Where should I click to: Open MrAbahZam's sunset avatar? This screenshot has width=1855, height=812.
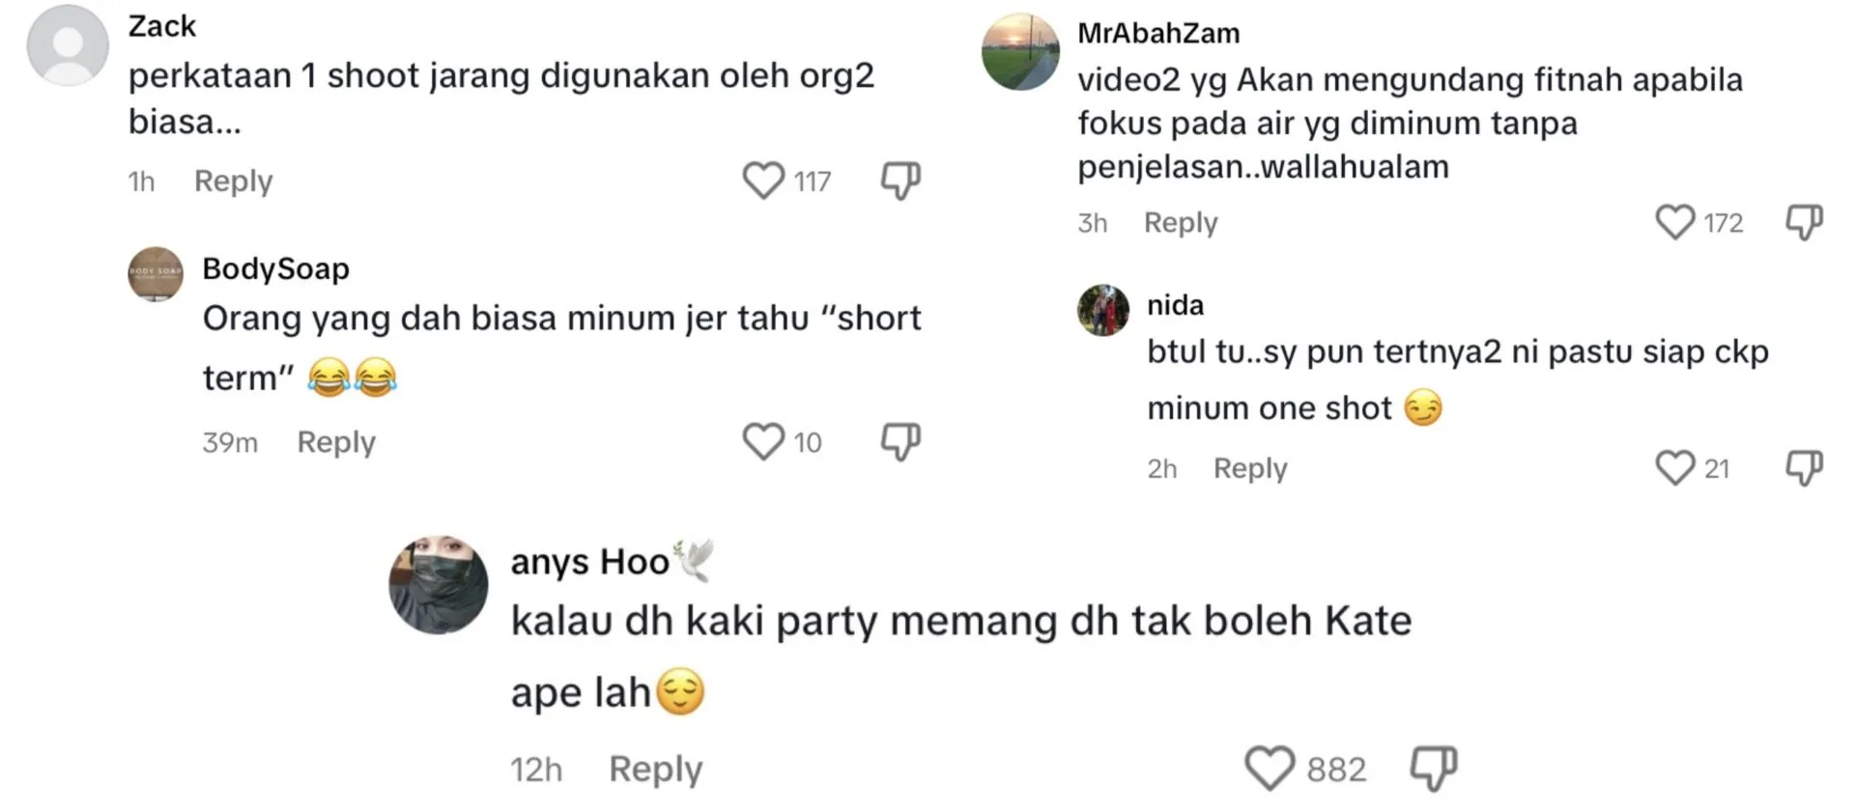click(x=1020, y=52)
